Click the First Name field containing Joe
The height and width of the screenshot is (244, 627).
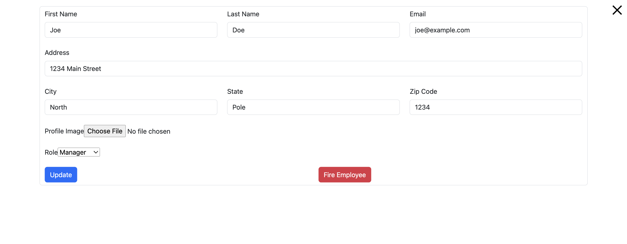pos(131,30)
